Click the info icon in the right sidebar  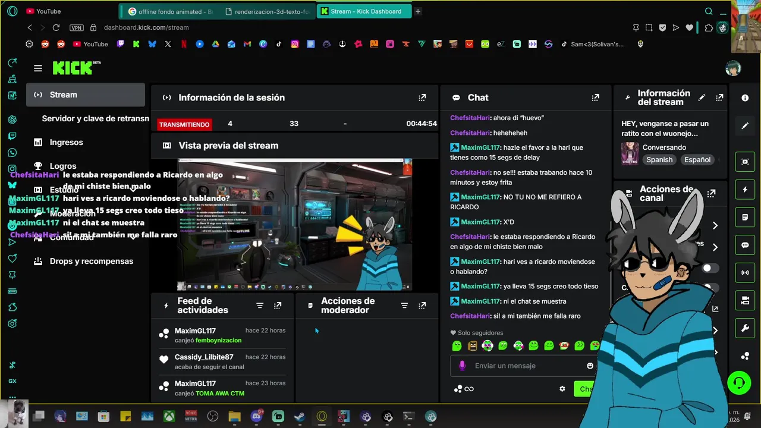coord(745,98)
